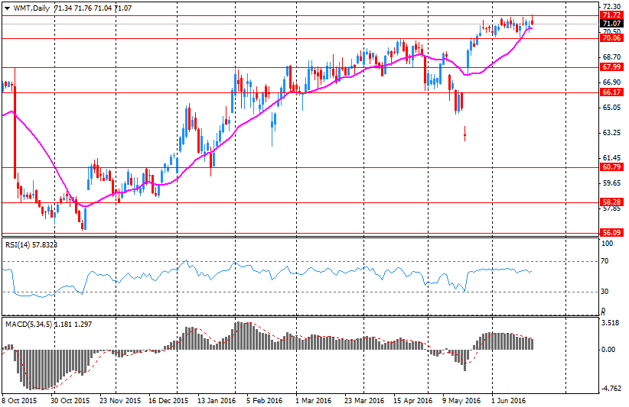
Task: Click the OHLC values 71.34 71.76 71.04 71.07
Action: pyautogui.click(x=93, y=8)
